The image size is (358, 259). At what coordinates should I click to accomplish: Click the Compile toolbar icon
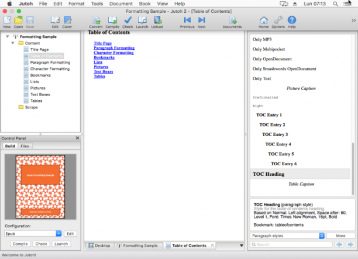pos(112,22)
